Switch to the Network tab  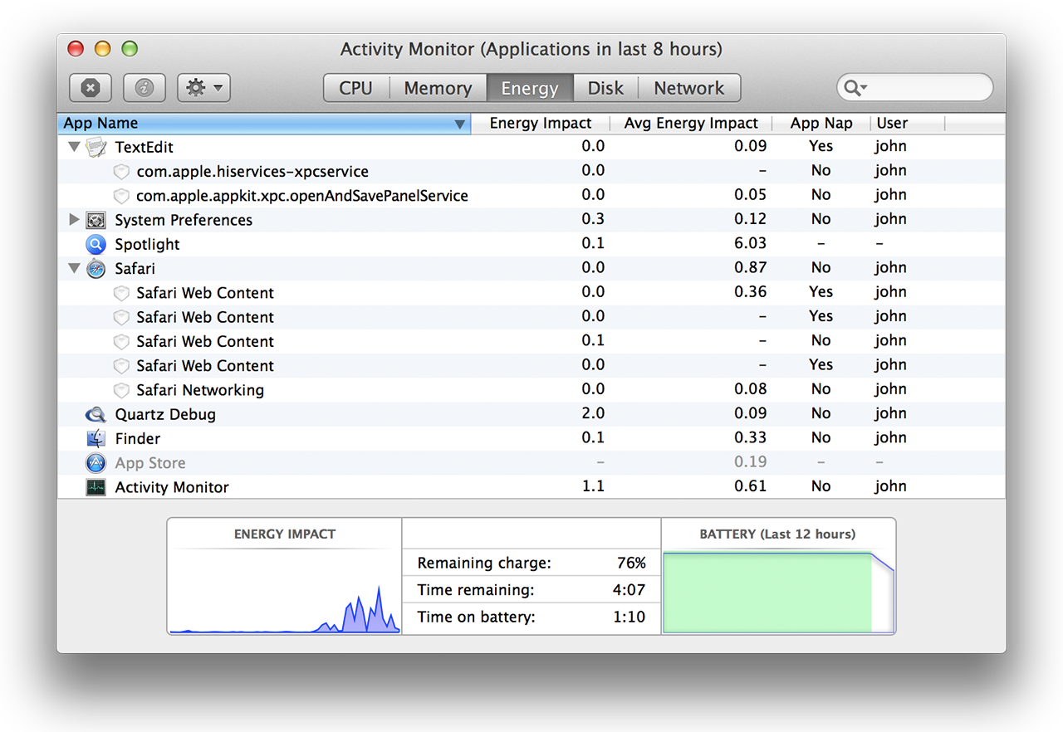pos(689,88)
